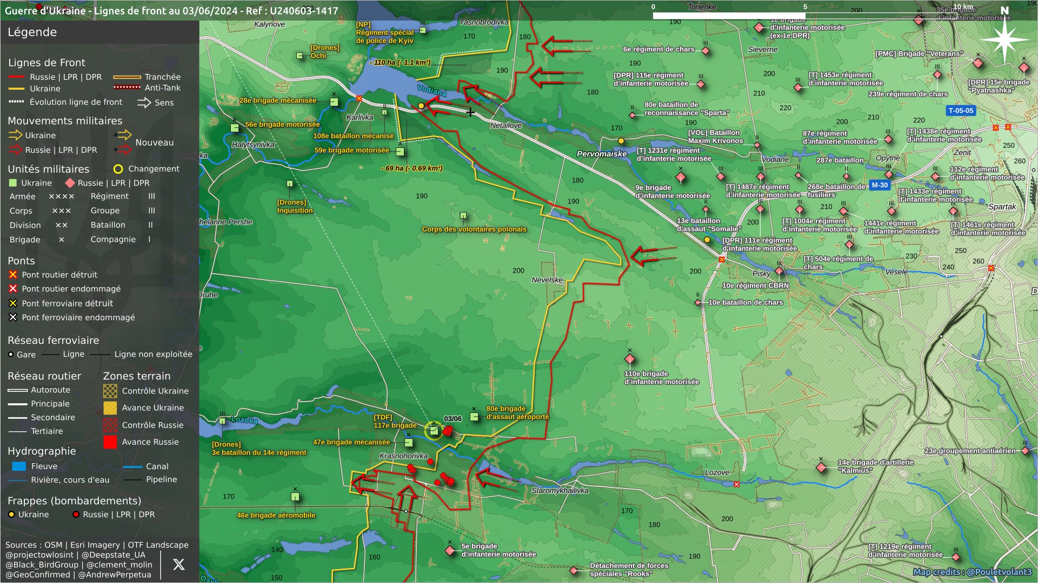Click the destroyed bridge marker near Lozove
This screenshot has width=1038, height=583.
pos(736,484)
